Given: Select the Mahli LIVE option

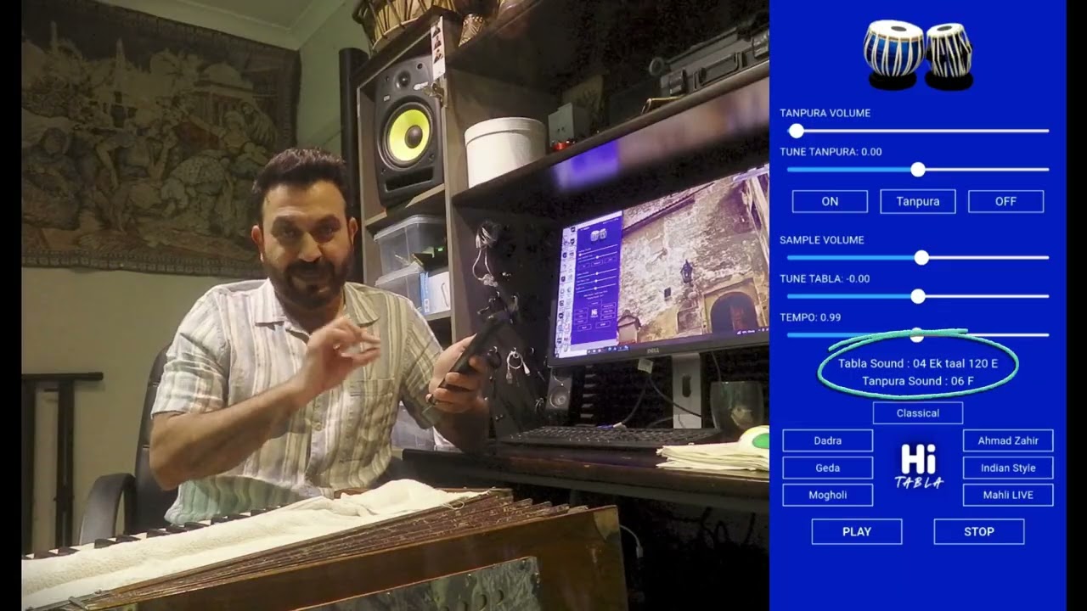Looking at the screenshot, I should [x=1008, y=495].
